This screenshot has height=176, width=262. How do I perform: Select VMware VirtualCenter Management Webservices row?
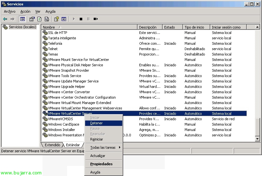(x=144, y=108)
